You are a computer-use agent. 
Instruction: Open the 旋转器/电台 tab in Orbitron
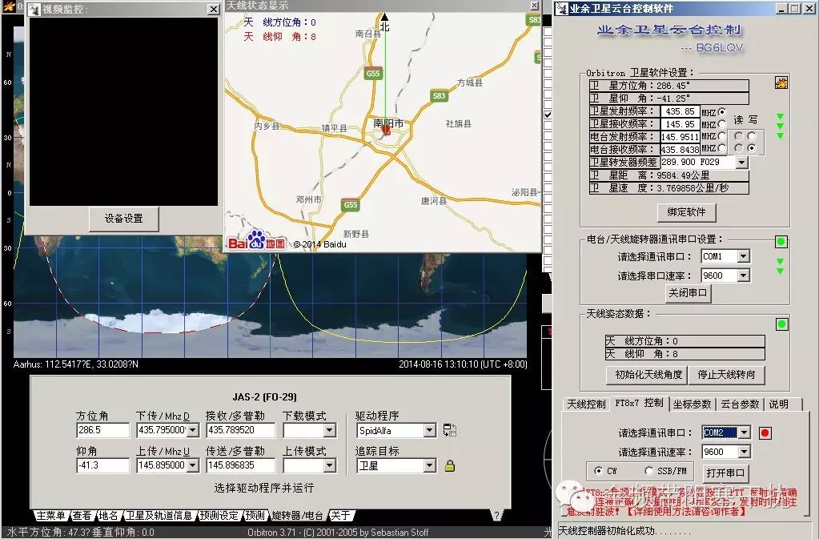[x=297, y=516]
